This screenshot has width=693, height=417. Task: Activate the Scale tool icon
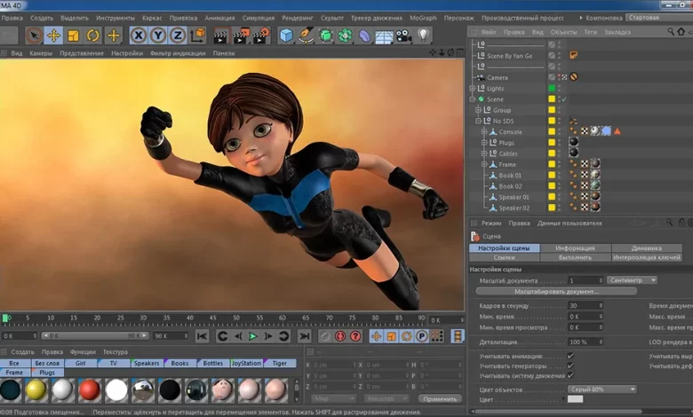(x=73, y=35)
